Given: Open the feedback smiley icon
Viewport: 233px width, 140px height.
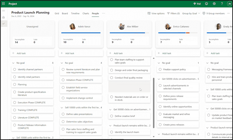Looking at the screenshot, I should tap(206, 4).
